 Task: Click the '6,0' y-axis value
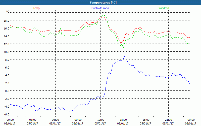(7, 68)
